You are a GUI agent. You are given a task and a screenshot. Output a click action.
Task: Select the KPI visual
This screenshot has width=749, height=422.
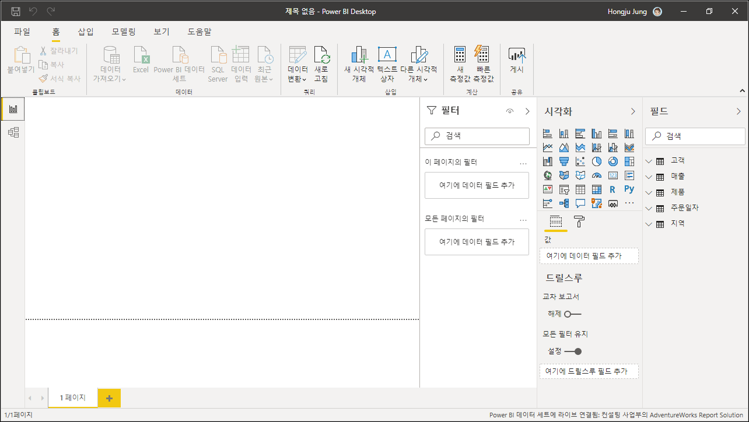tap(547, 189)
